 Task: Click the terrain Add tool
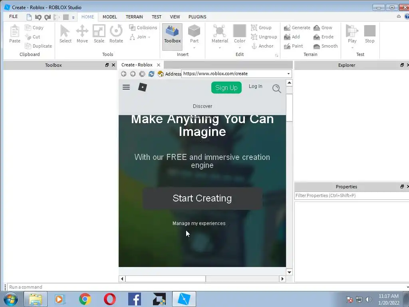[292, 37]
